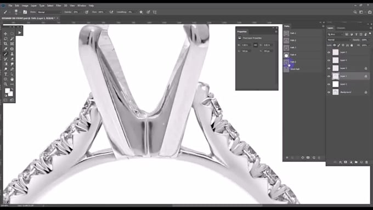Screen dimensions: 373x210
Task: Toggle lock image pixels
Action: 339,45
